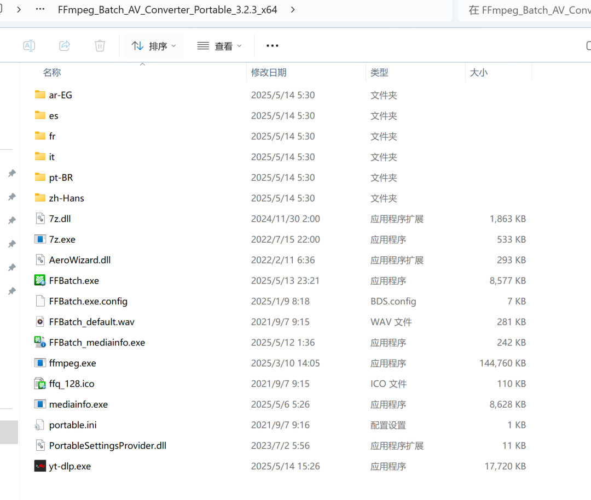The image size is (591, 500).
Task: Select the ffmpeg.exe application icon
Action: tap(40, 363)
